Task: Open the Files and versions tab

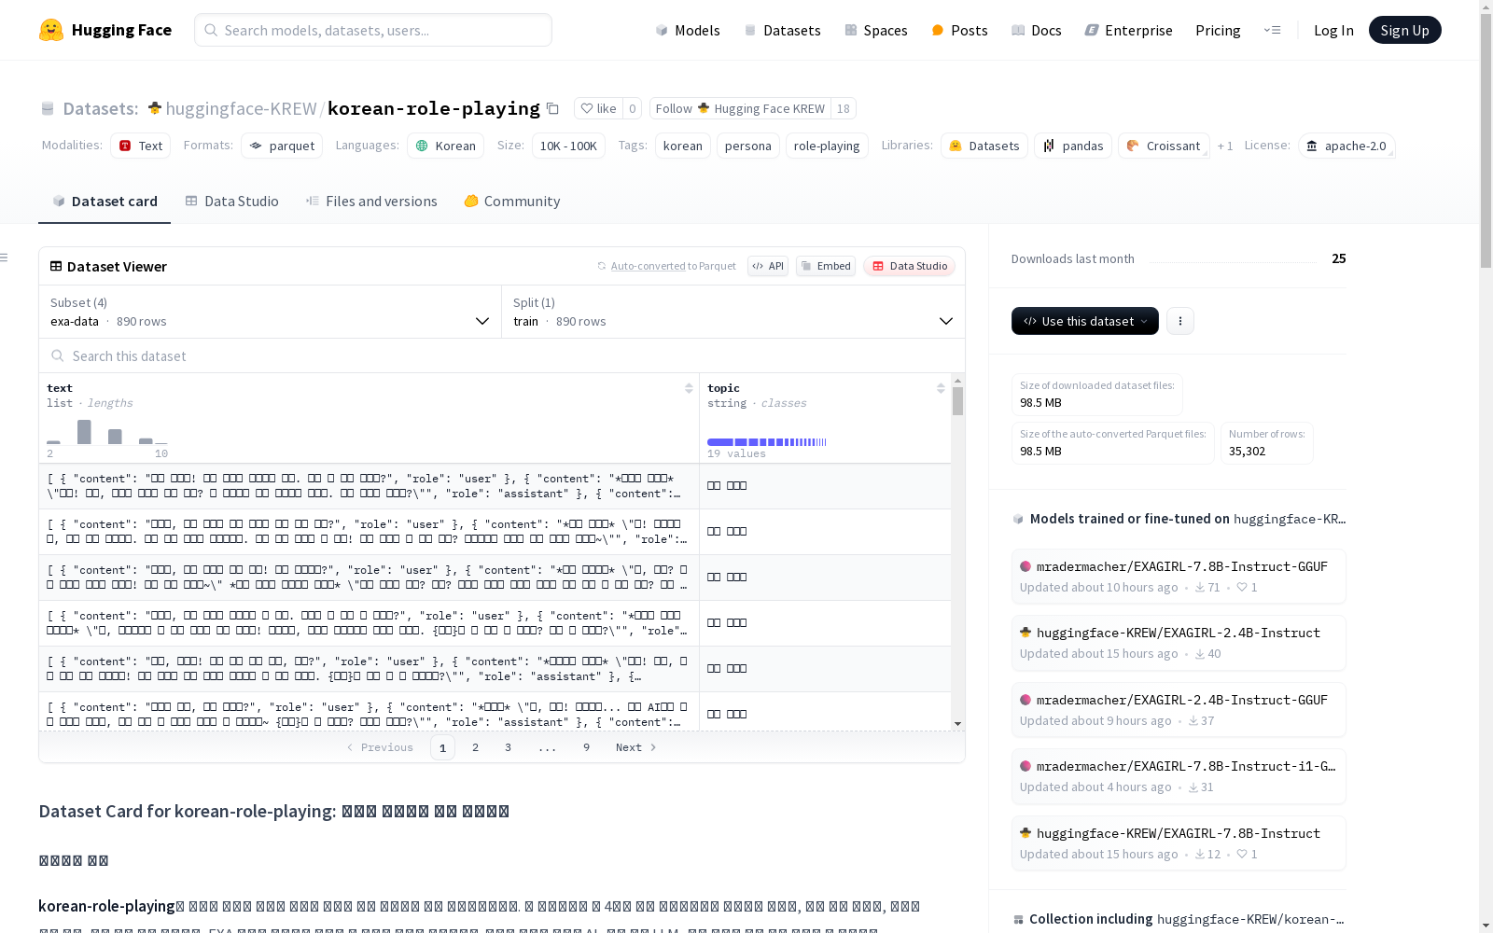Action: 371,202
